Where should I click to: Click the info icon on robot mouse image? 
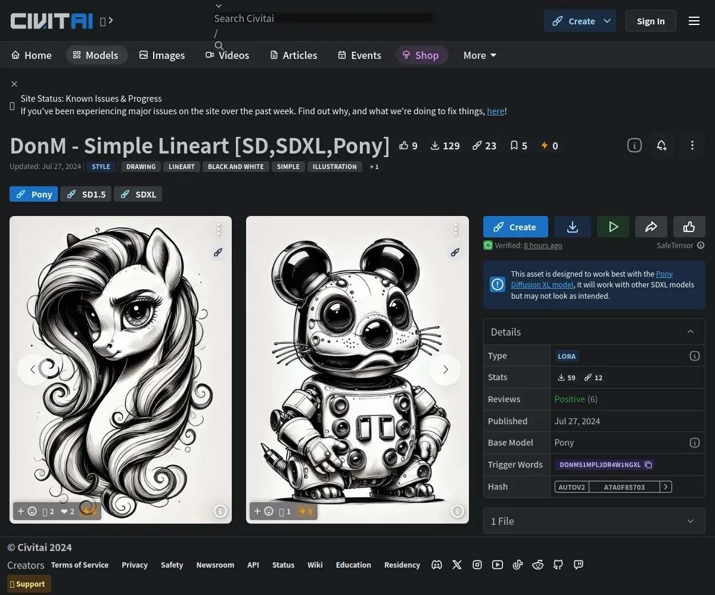(458, 511)
